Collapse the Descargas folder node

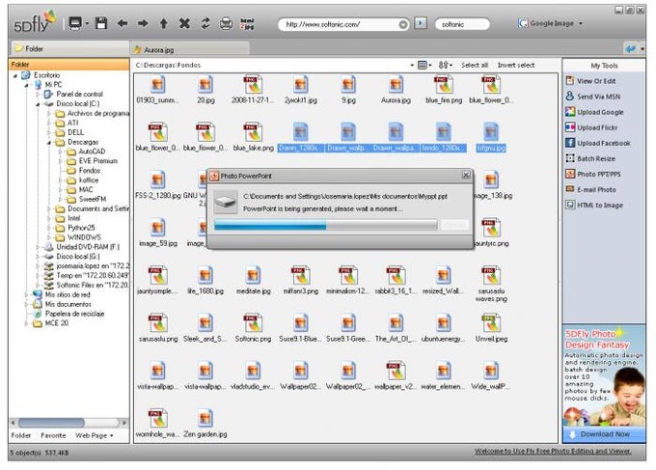(48, 142)
